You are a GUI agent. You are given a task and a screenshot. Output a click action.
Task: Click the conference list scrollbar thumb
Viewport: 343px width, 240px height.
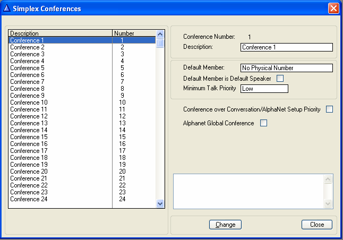(160, 42)
